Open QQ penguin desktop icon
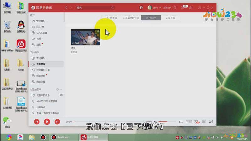The width and height of the screenshot is (251, 141). click(21, 26)
